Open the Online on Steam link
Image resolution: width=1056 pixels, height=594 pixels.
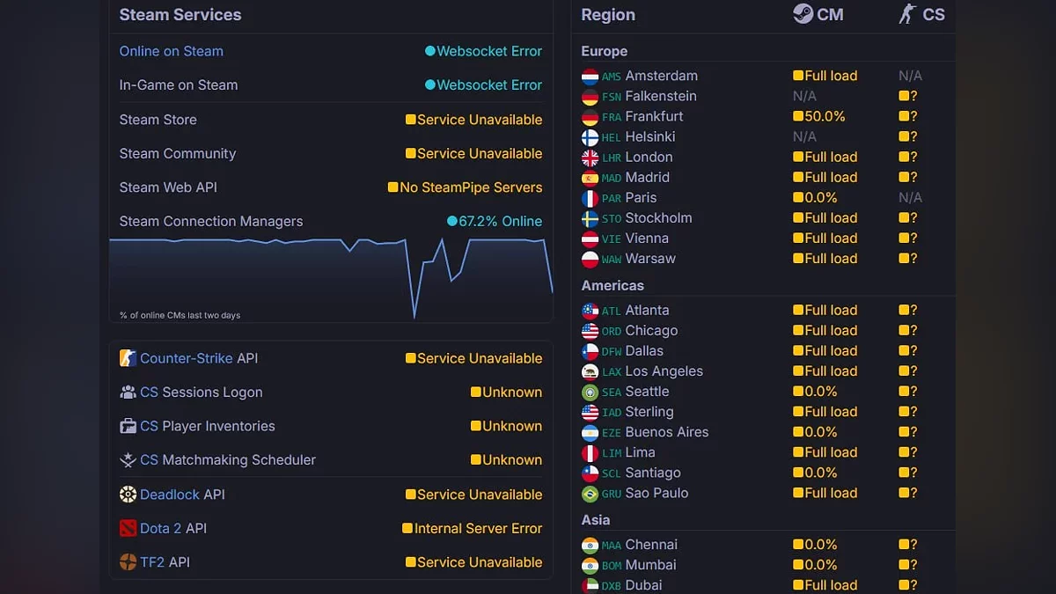click(171, 51)
